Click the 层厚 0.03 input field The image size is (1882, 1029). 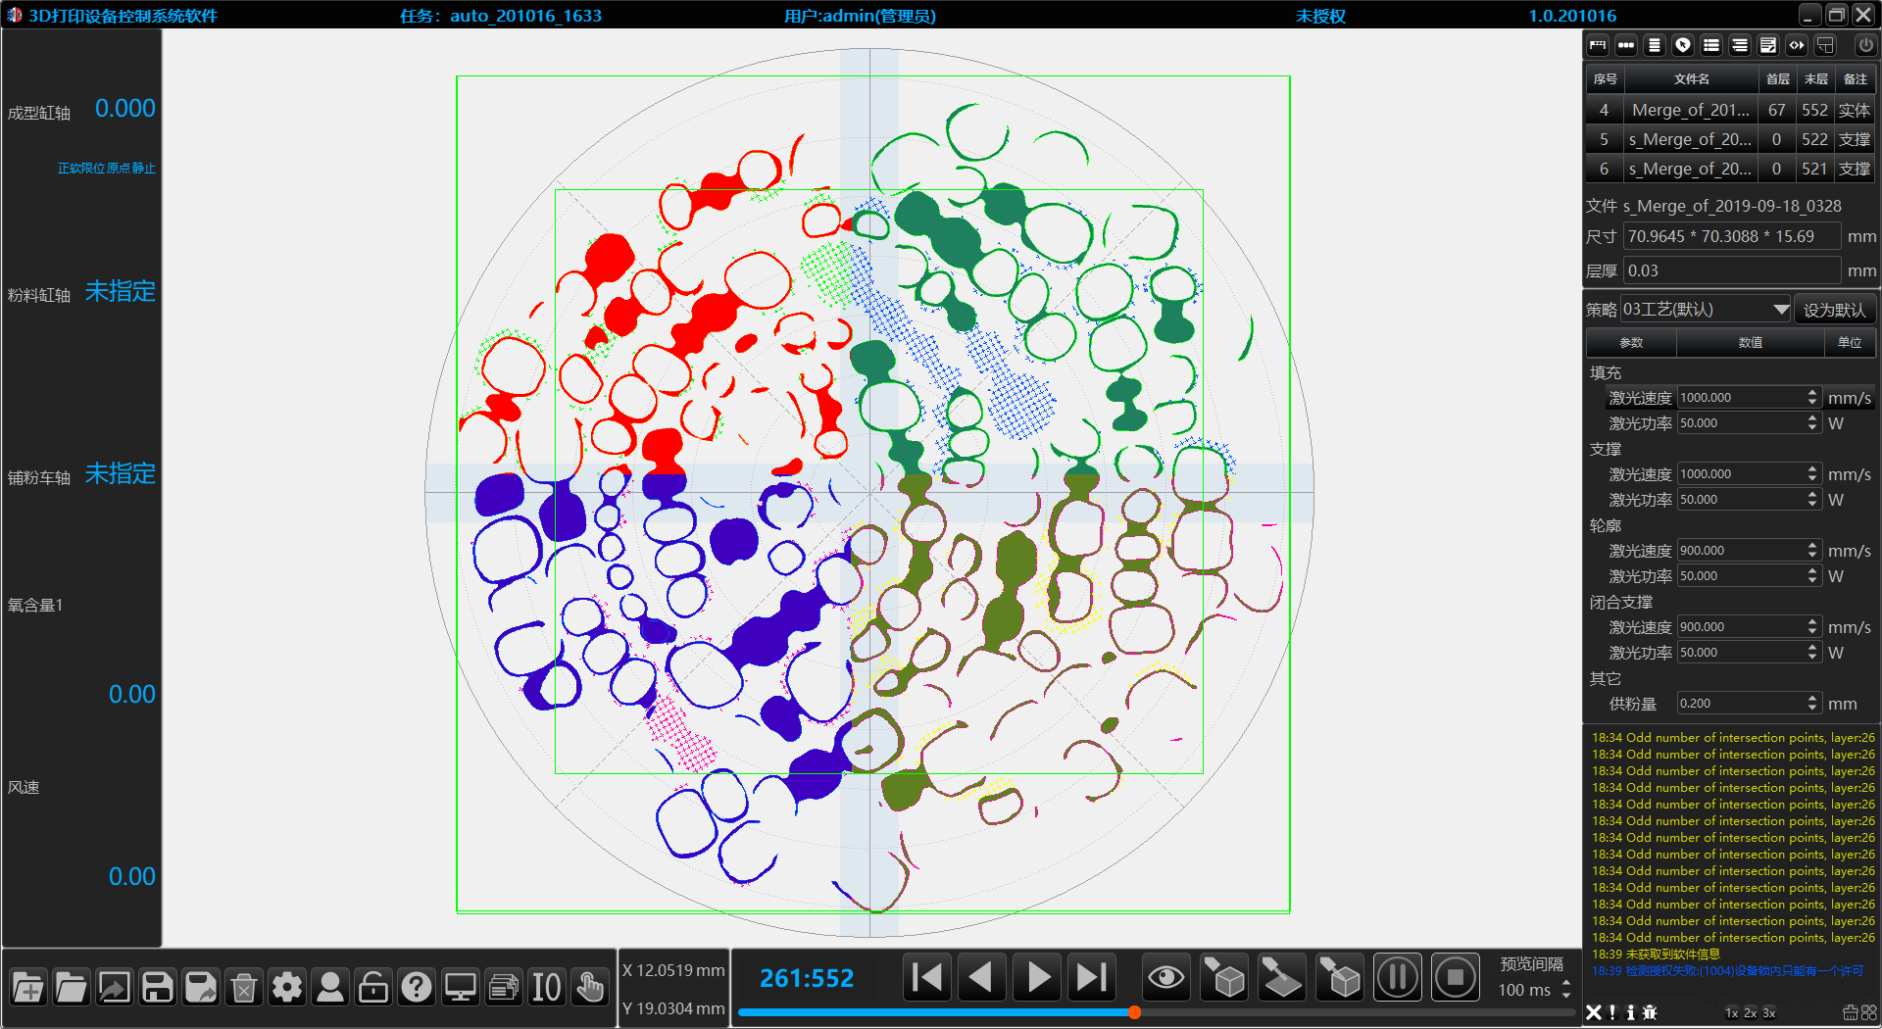click(1732, 270)
